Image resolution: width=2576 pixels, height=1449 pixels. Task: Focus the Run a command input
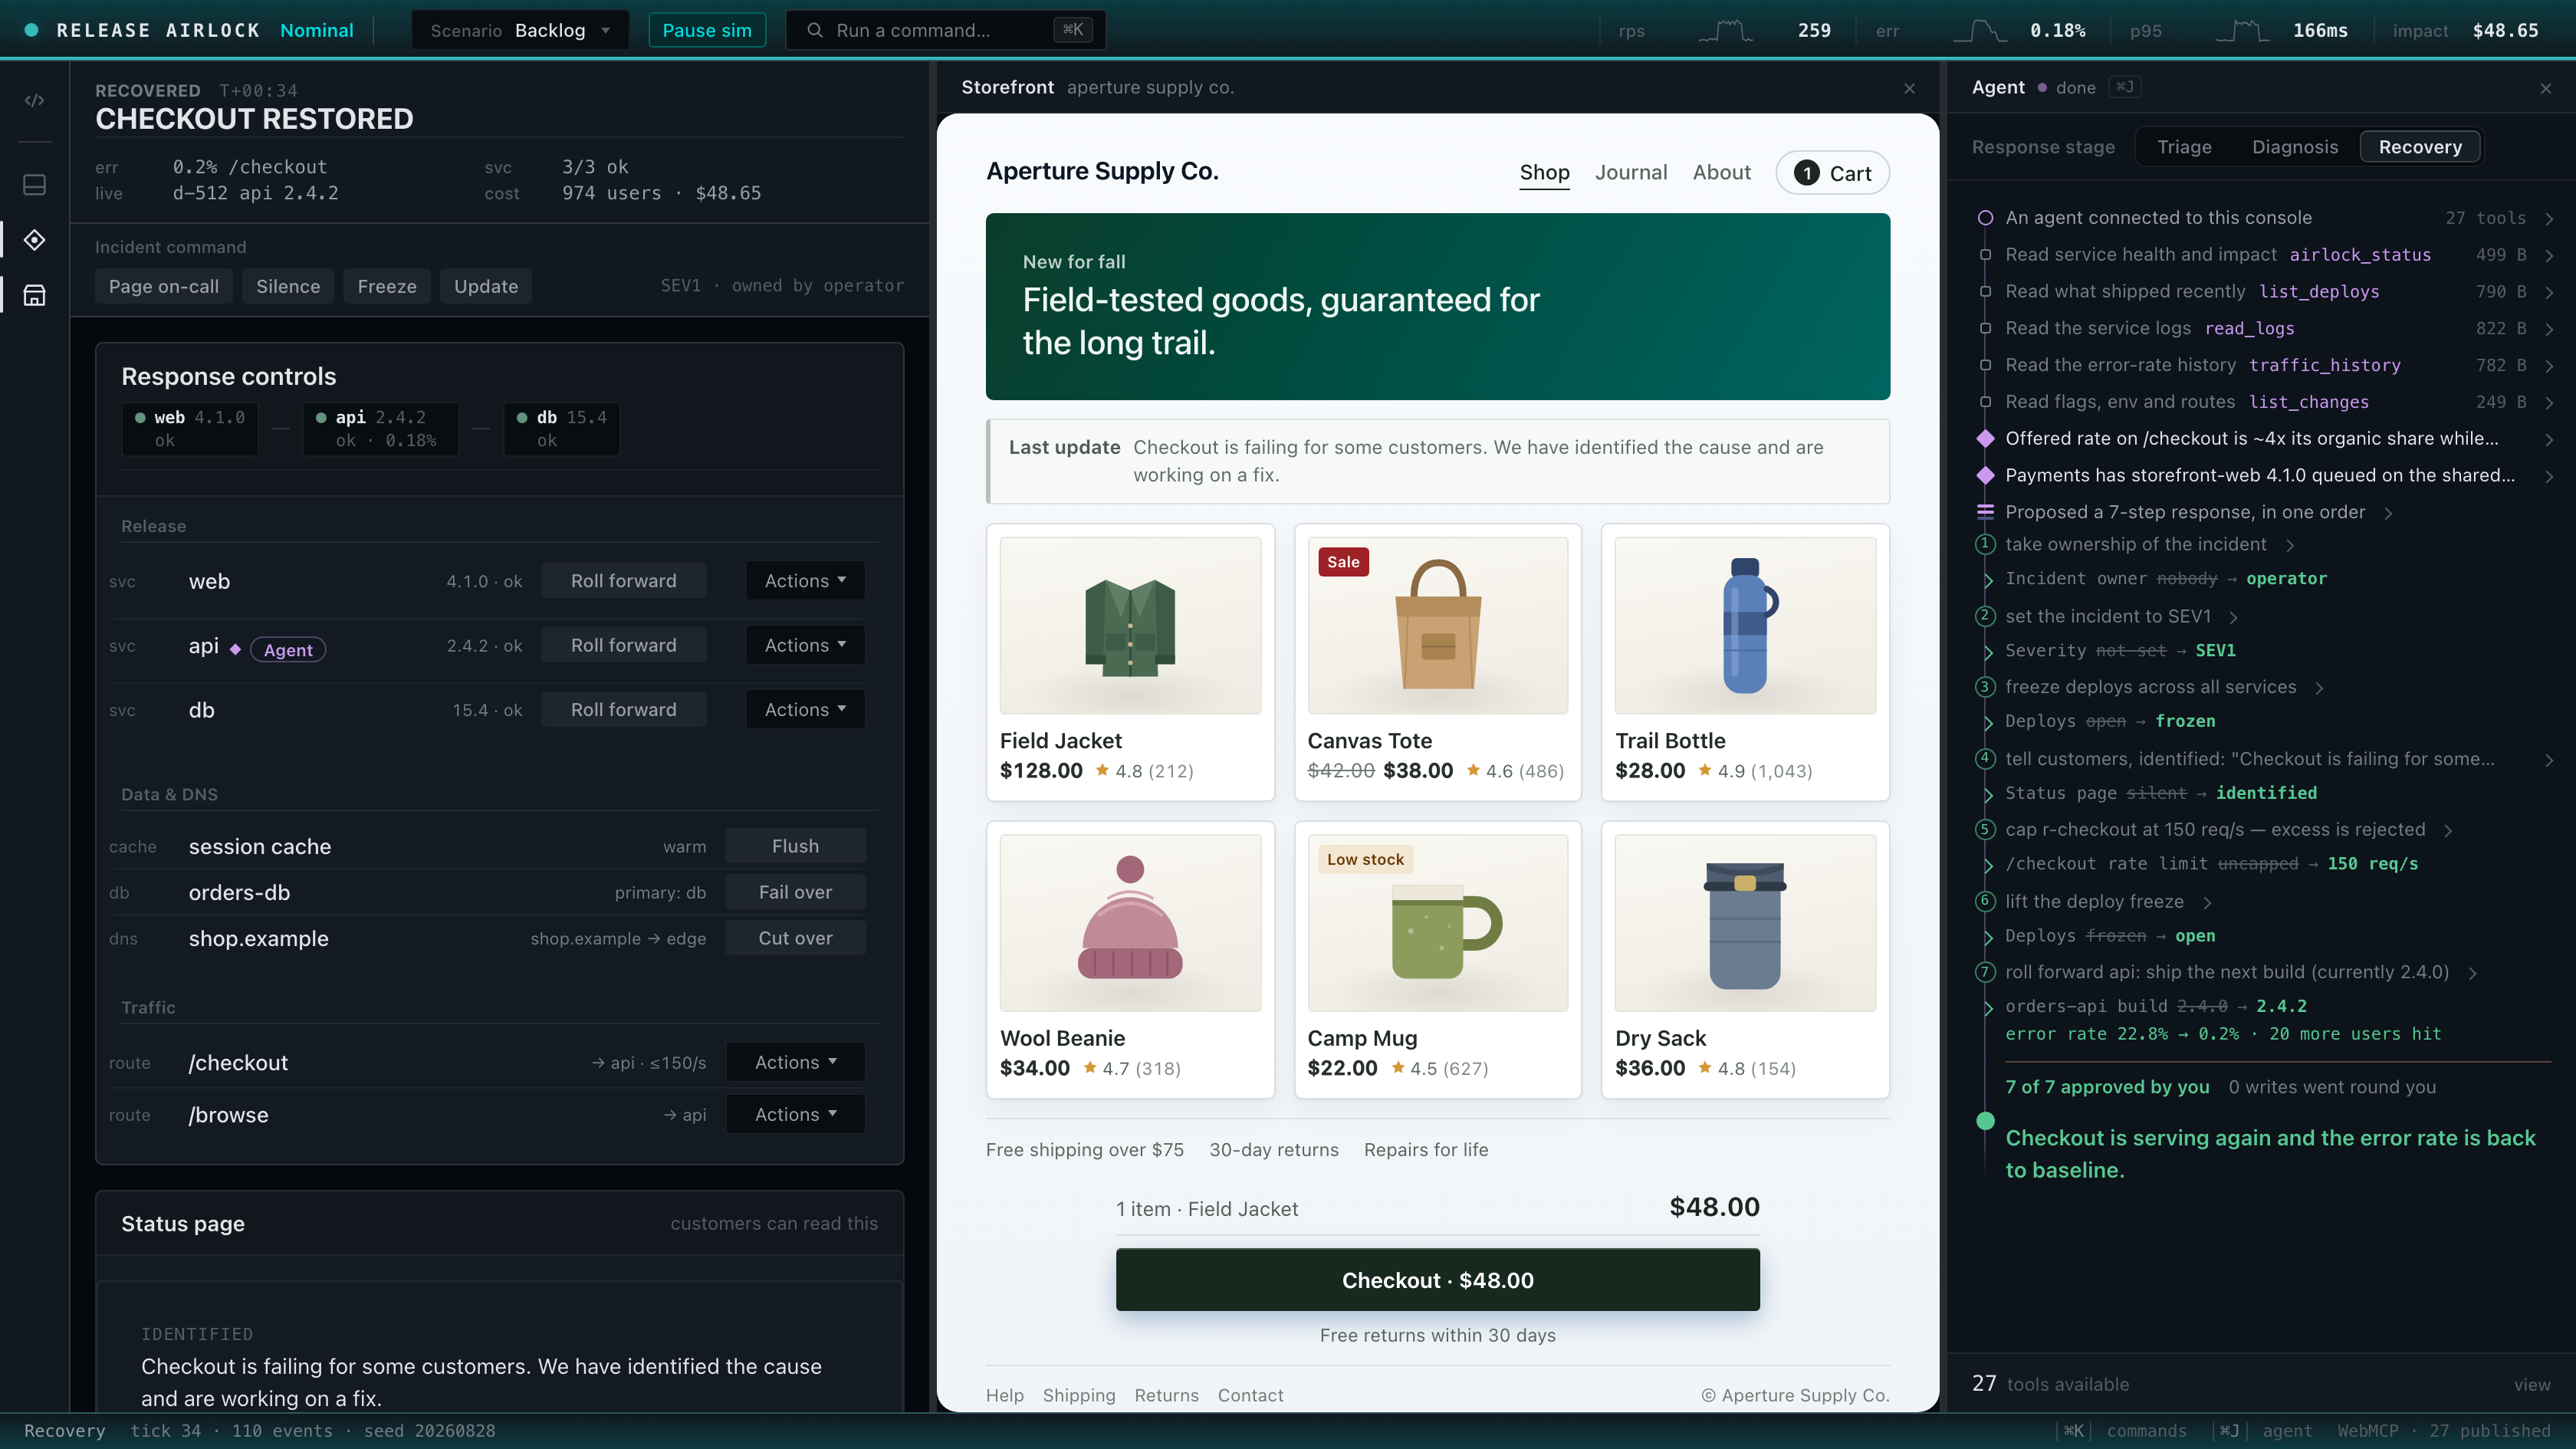[x=946, y=30]
